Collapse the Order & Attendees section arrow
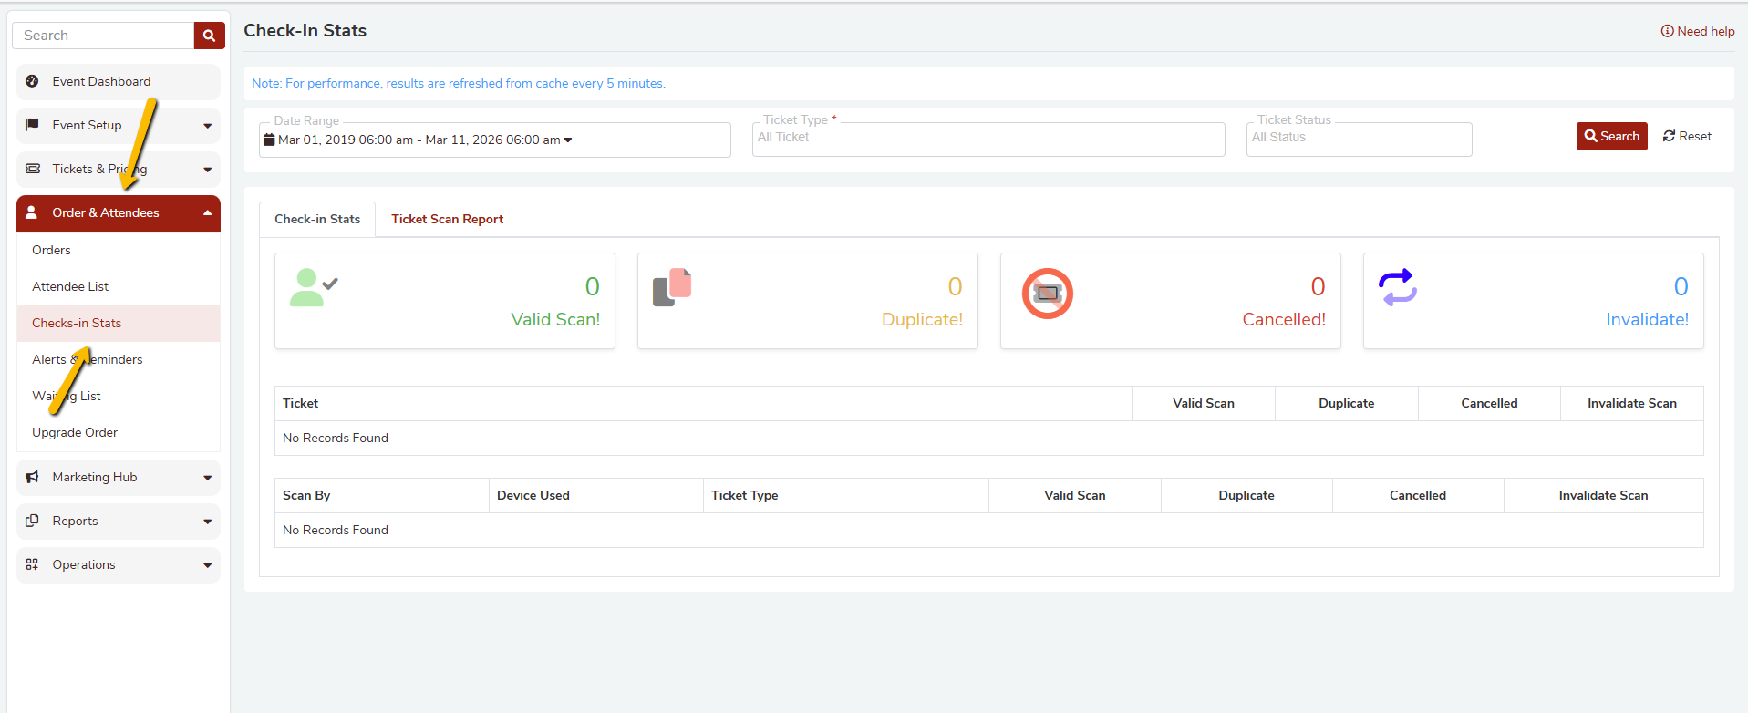1748x713 pixels. (x=208, y=212)
